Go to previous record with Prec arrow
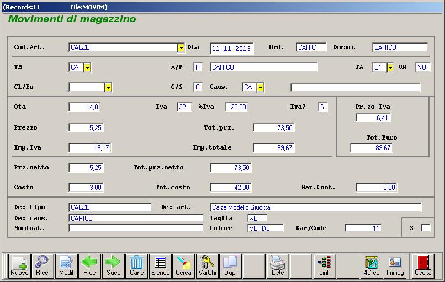 [89, 266]
